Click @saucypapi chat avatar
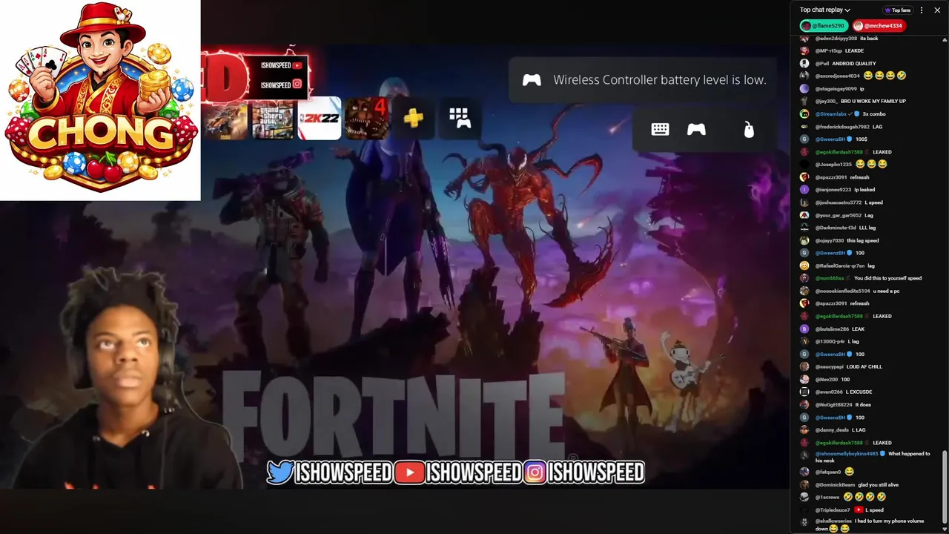Image resolution: width=949 pixels, height=534 pixels. 804,367
